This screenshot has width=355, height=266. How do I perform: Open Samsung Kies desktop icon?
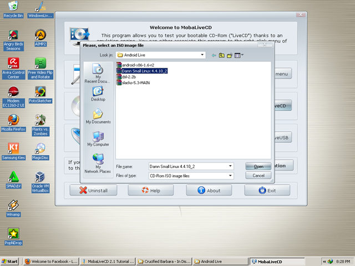click(13, 151)
